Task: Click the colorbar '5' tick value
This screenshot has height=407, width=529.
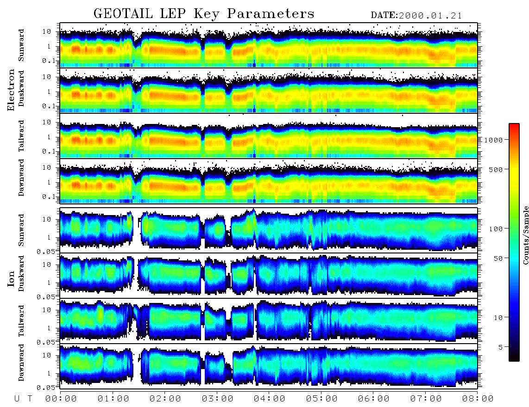Action: coord(501,347)
